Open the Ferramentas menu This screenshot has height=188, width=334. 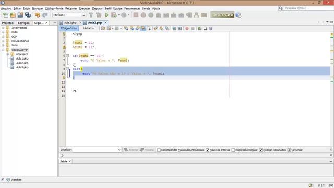click(x=132, y=8)
